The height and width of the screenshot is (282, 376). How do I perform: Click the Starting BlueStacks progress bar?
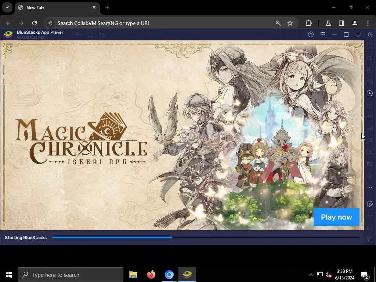pyautogui.click(x=206, y=238)
